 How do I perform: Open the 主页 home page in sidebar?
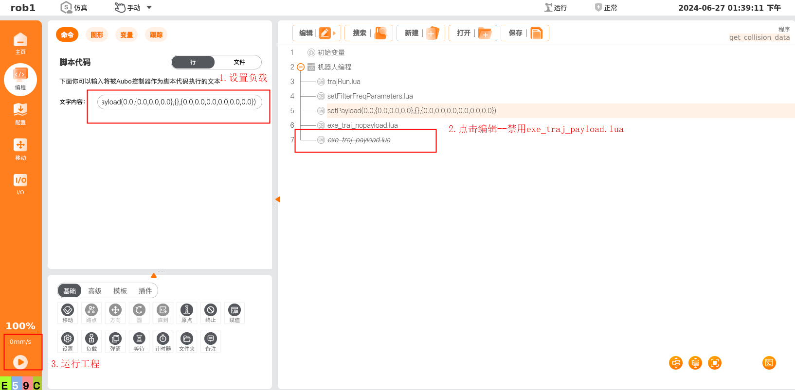pos(20,44)
